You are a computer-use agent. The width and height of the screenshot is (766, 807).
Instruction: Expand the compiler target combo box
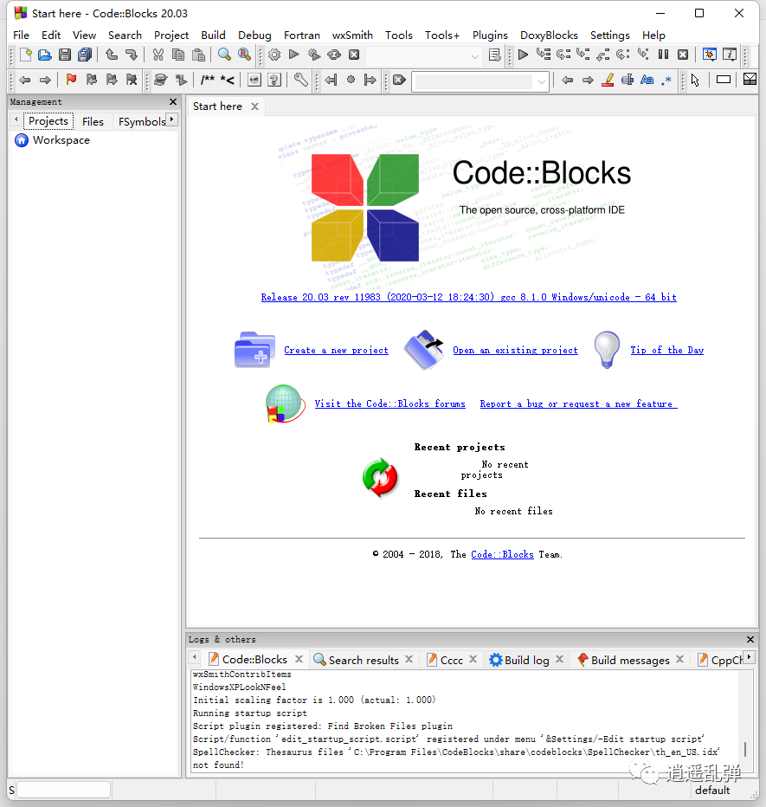tap(473, 55)
